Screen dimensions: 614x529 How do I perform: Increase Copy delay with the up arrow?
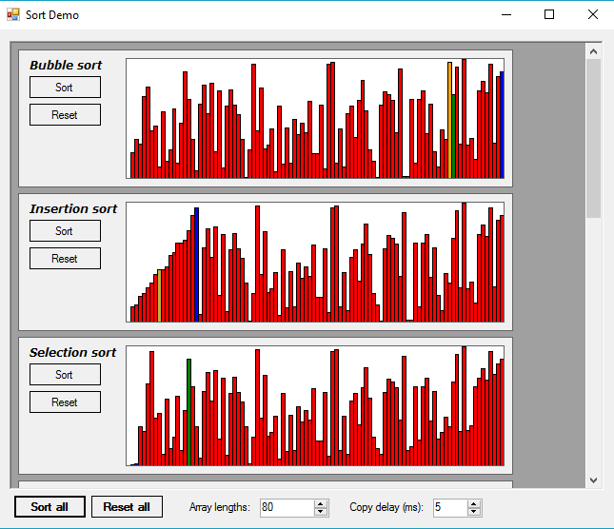click(474, 504)
